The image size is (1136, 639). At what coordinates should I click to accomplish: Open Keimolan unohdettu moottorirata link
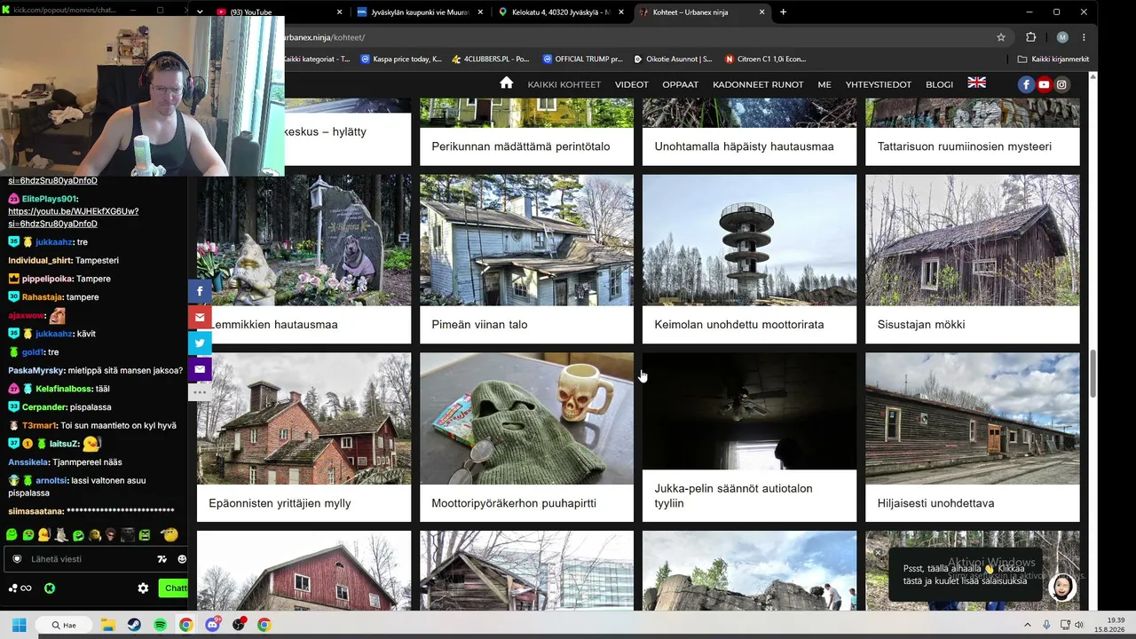[739, 325]
